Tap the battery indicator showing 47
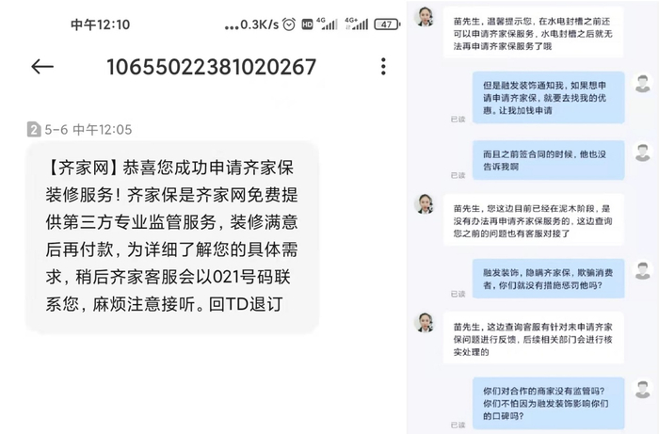Viewport: 659px width, 434px height. 386,24
